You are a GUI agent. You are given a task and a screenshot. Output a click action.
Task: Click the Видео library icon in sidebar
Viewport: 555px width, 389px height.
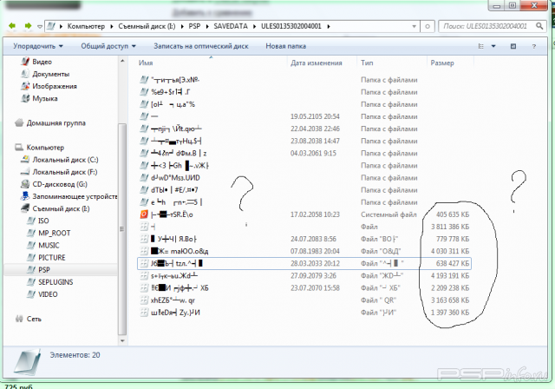pos(25,63)
